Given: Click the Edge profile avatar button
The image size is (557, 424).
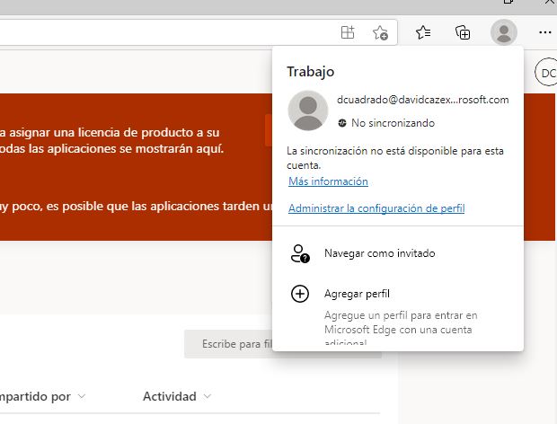Looking at the screenshot, I should pos(504,32).
